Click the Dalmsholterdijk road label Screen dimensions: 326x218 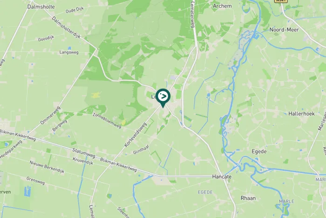coord(66,27)
